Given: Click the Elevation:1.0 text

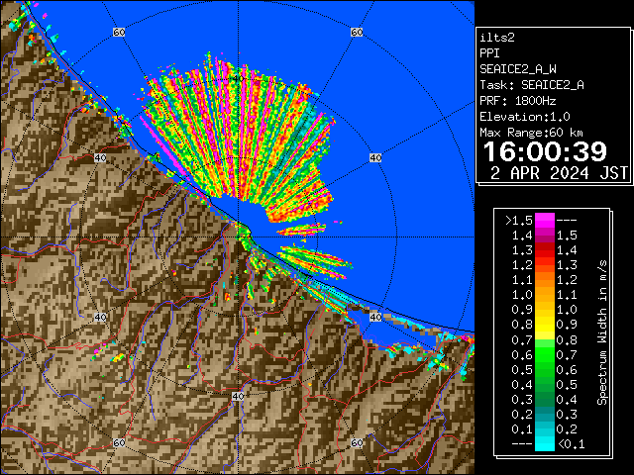Looking at the screenshot, I should (525, 117).
